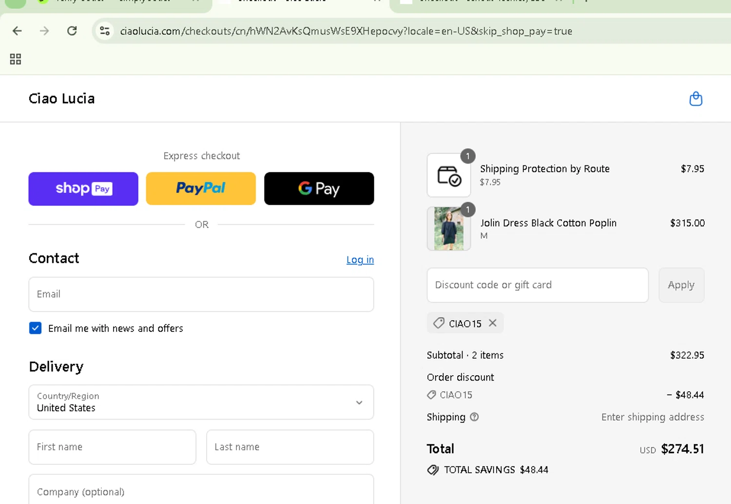The width and height of the screenshot is (731, 504).
Task: Click the Company (optional) field
Action: [201, 490]
